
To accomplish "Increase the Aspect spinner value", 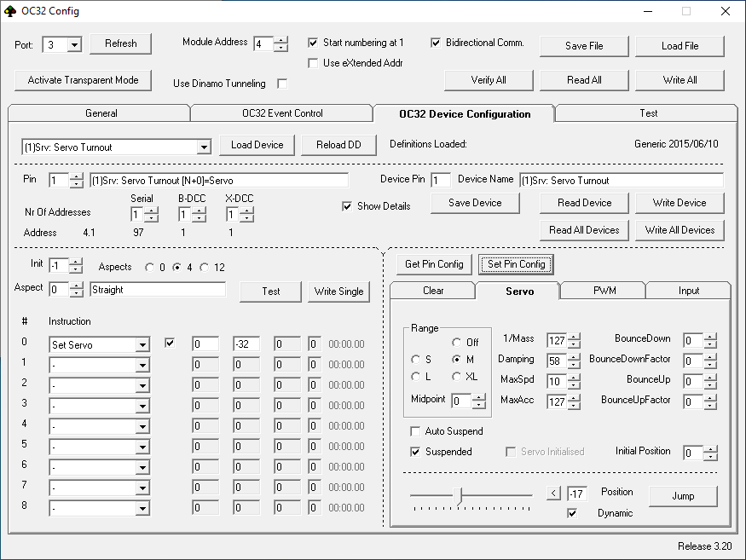I will point(77,286).
